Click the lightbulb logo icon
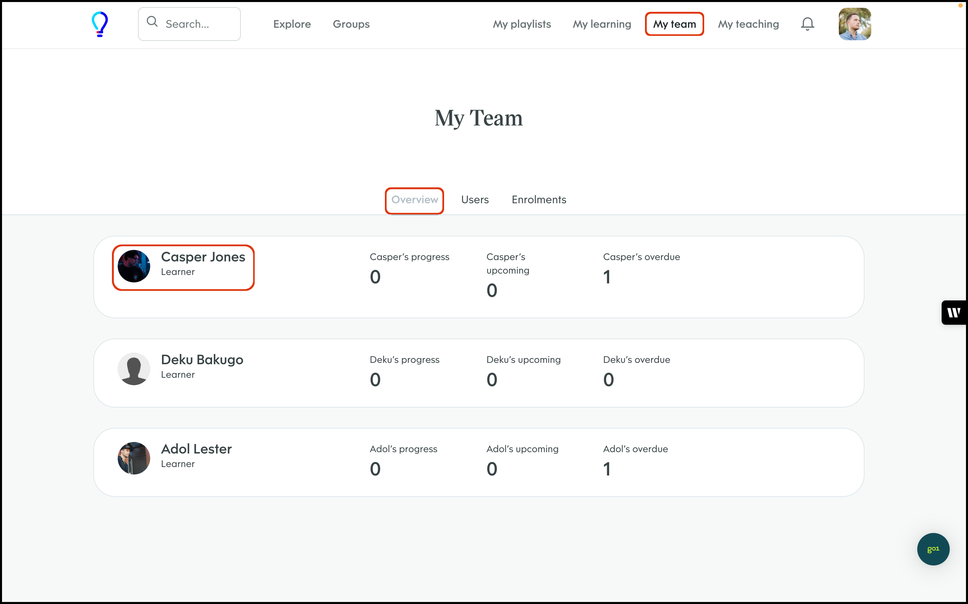Screen dimensions: 968x604 pyautogui.click(x=100, y=24)
